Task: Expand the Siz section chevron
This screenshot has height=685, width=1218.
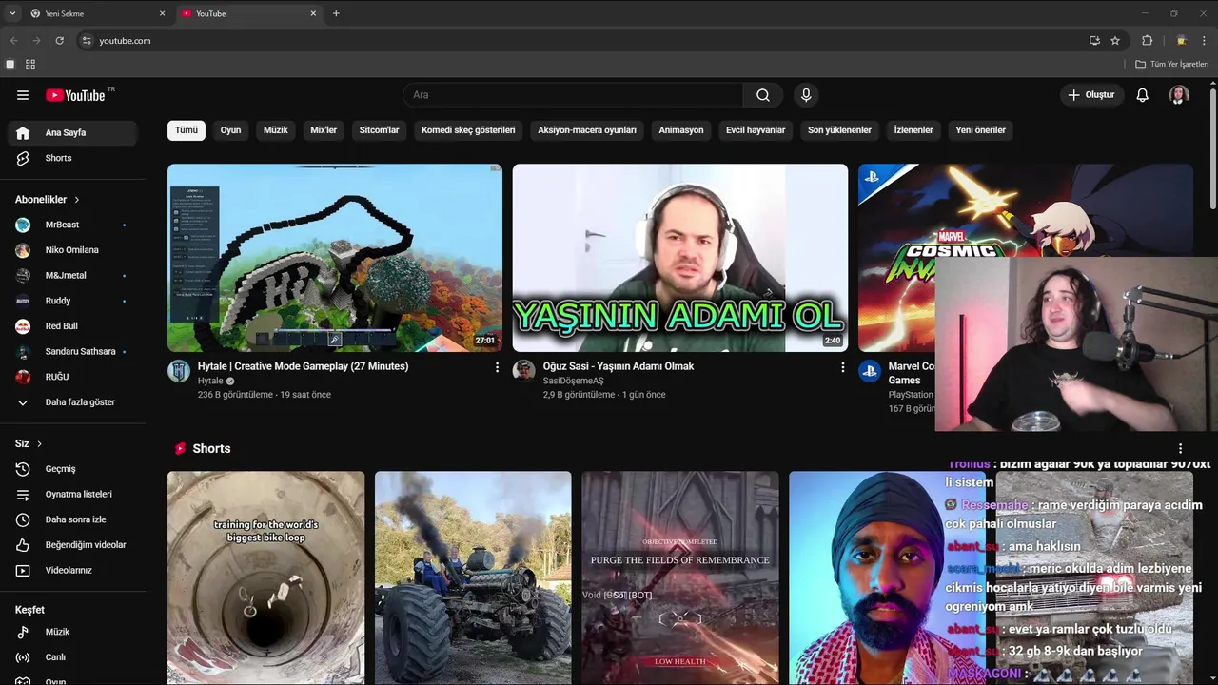Action: (39, 444)
